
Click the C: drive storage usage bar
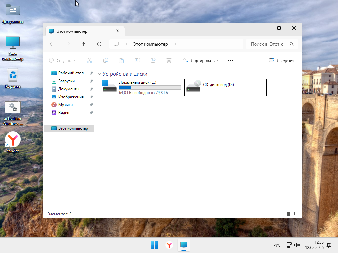coord(150,87)
